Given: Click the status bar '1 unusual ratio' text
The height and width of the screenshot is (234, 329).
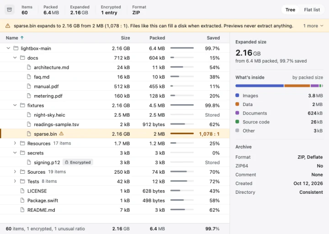Looking at the screenshot, I should point(69,229).
